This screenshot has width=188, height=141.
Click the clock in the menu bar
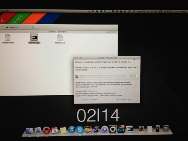point(171,12)
